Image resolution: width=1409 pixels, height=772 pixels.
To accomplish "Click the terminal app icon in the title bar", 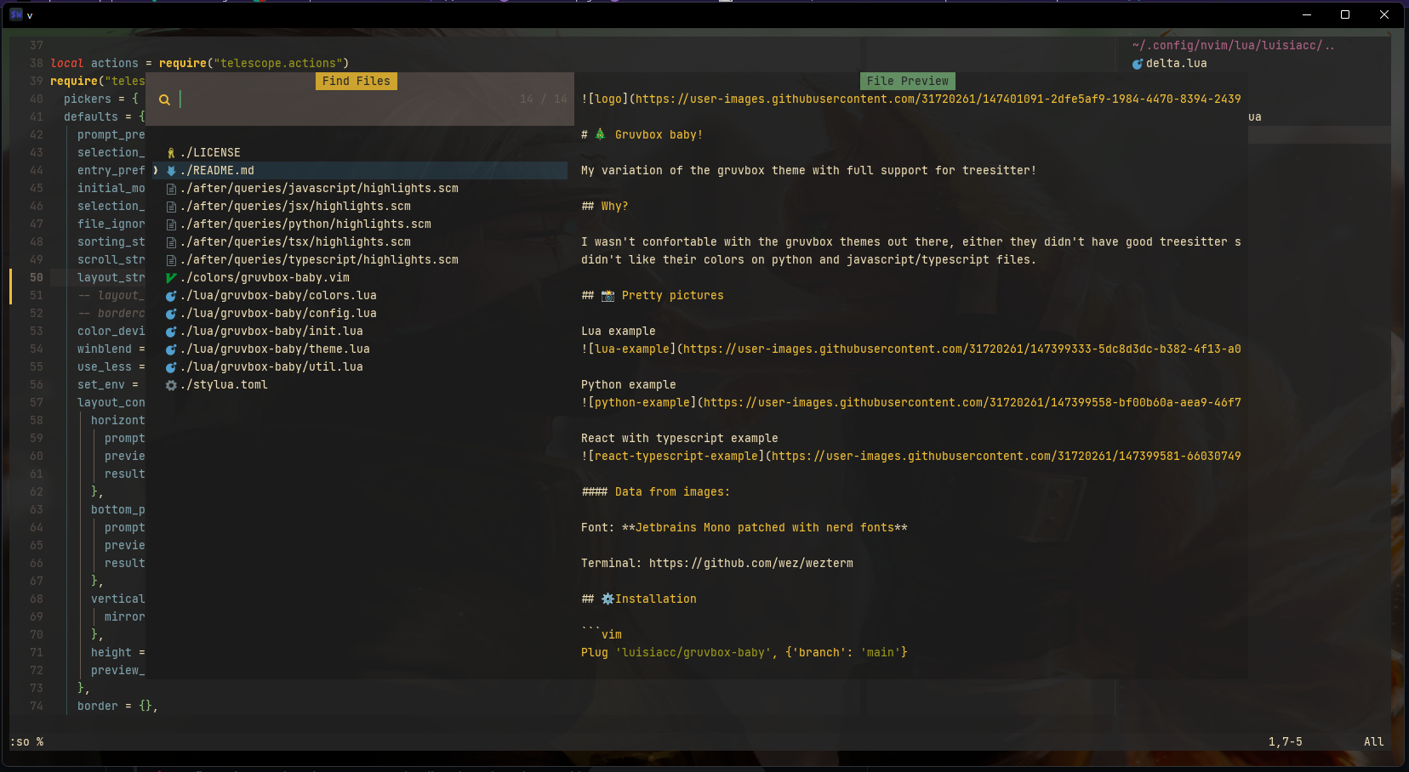I will (16, 14).
